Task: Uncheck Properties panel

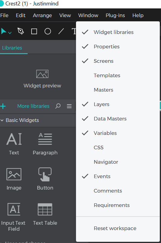Action: (118, 47)
